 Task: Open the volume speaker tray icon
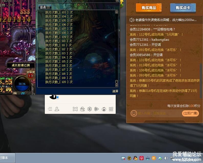coord(166,158)
